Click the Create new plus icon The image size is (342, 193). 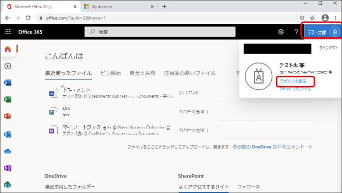click(8, 66)
